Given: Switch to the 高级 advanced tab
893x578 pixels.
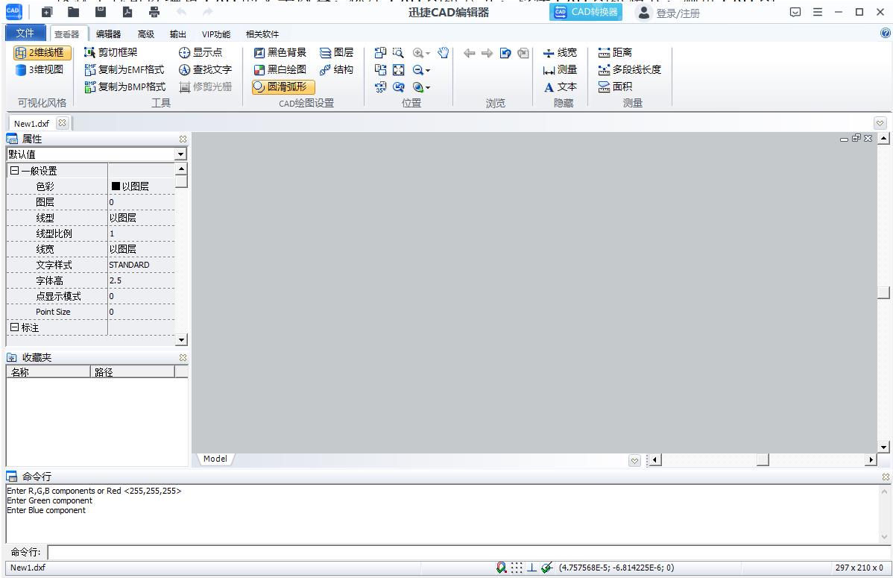Looking at the screenshot, I should (146, 34).
